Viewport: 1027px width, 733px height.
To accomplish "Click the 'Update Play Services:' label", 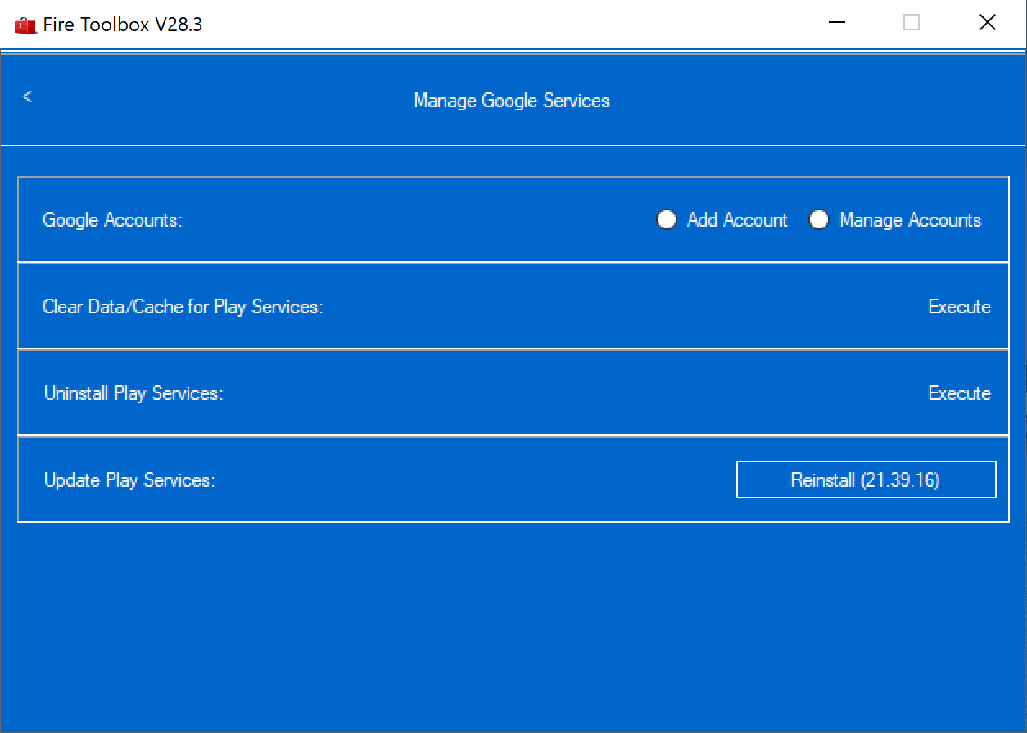I will click(129, 480).
